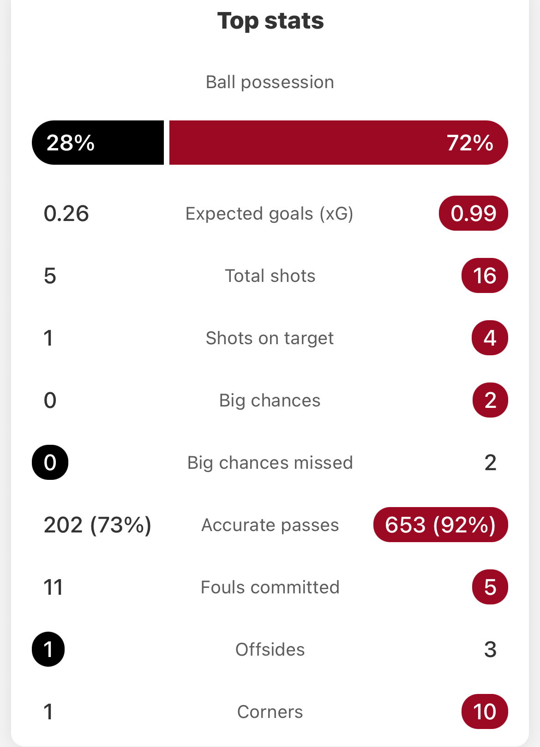Screen dimensions: 540x747
Task: Tap the Big chances missed label
Action: coord(270,463)
